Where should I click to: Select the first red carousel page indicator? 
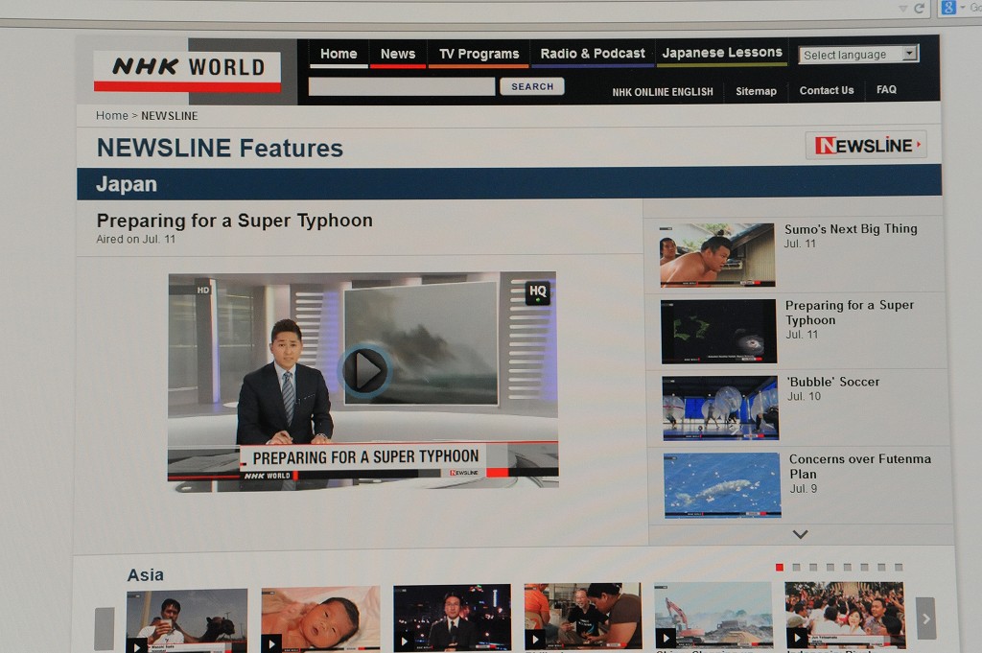click(780, 567)
